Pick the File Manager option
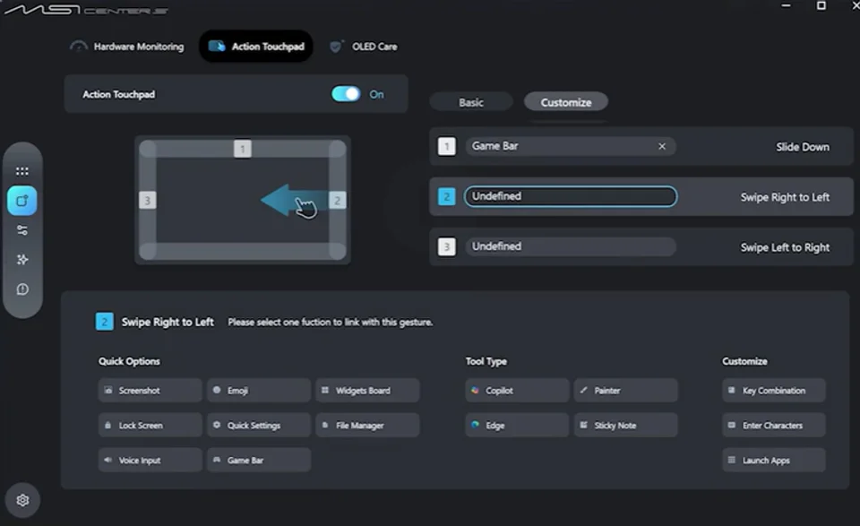 tap(367, 425)
